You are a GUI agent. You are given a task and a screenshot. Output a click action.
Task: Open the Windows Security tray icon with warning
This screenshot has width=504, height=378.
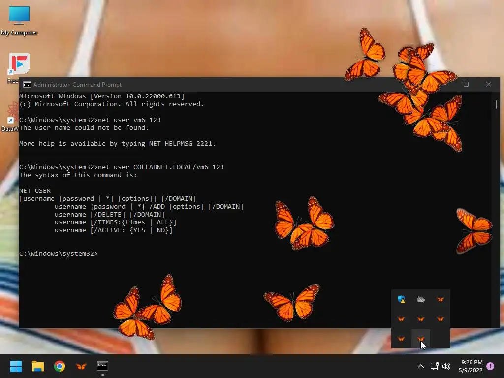(x=401, y=300)
